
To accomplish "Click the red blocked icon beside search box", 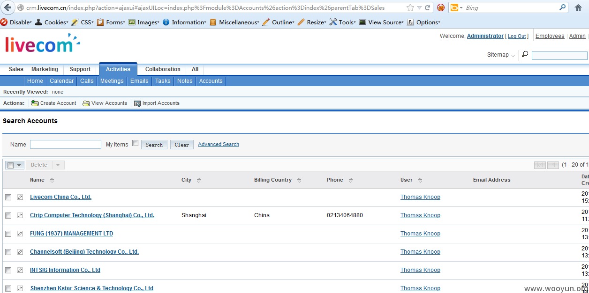I will [x=441, y=7].
